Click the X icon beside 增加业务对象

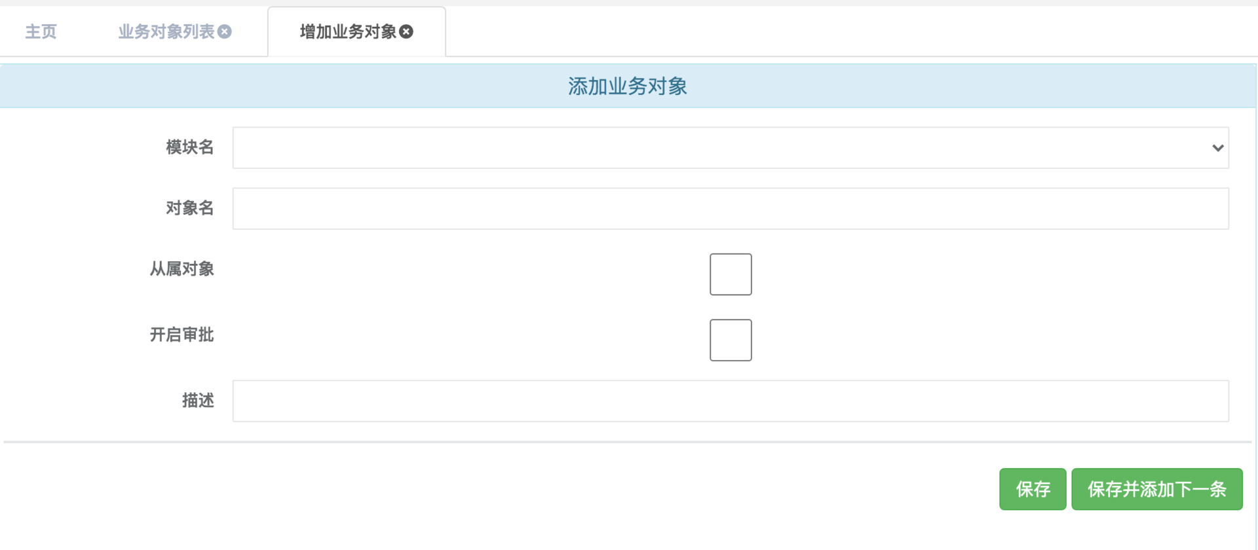point(407,31)
